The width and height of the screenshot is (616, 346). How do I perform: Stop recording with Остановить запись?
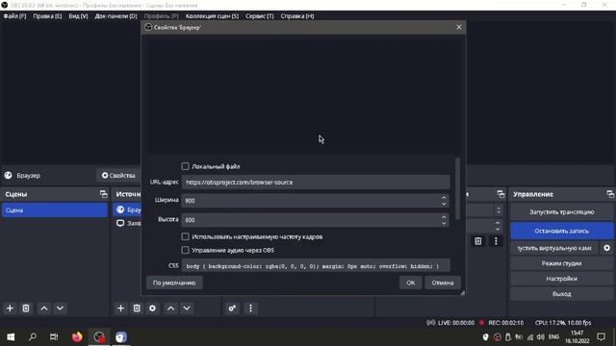(562, 231)
